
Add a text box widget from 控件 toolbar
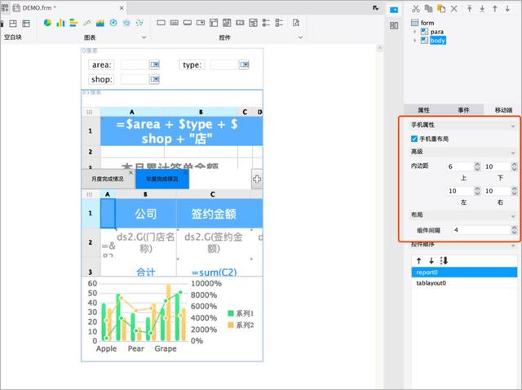coord(161,23)
